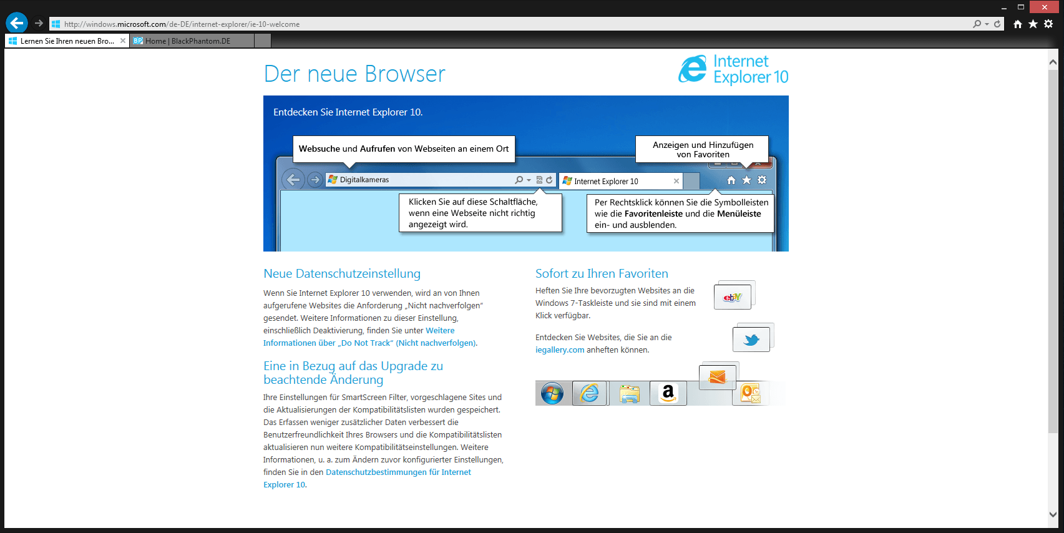Click the Internet Explorer 10 logo
1064x533 pixels.
733,69
